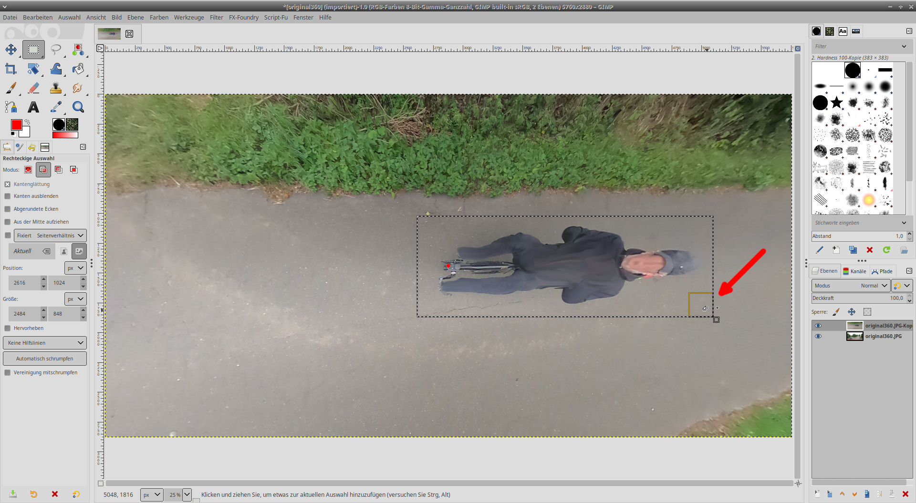Select the Move tool
Image resolution: width=916 pixels, height=503 pixels.
pyautogui.click(x=11, y=50)
